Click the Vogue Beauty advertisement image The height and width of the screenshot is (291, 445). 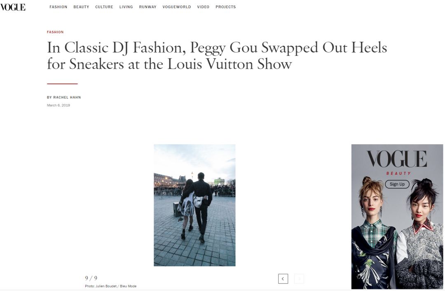397,217
